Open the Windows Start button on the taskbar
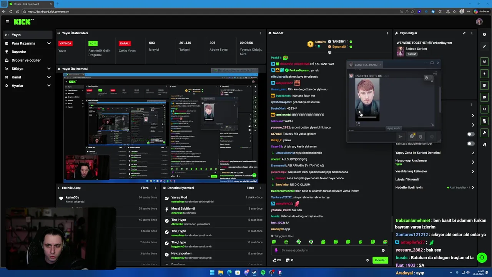 click(x=212, y=272)
